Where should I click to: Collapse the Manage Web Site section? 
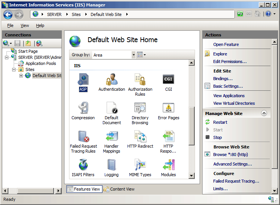[264, 113]
